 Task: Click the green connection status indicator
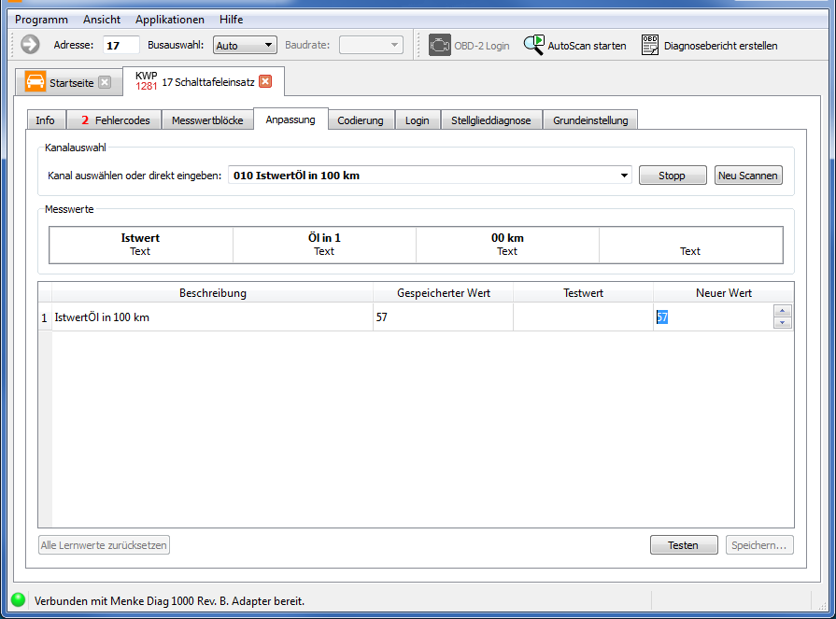[18, 600]
